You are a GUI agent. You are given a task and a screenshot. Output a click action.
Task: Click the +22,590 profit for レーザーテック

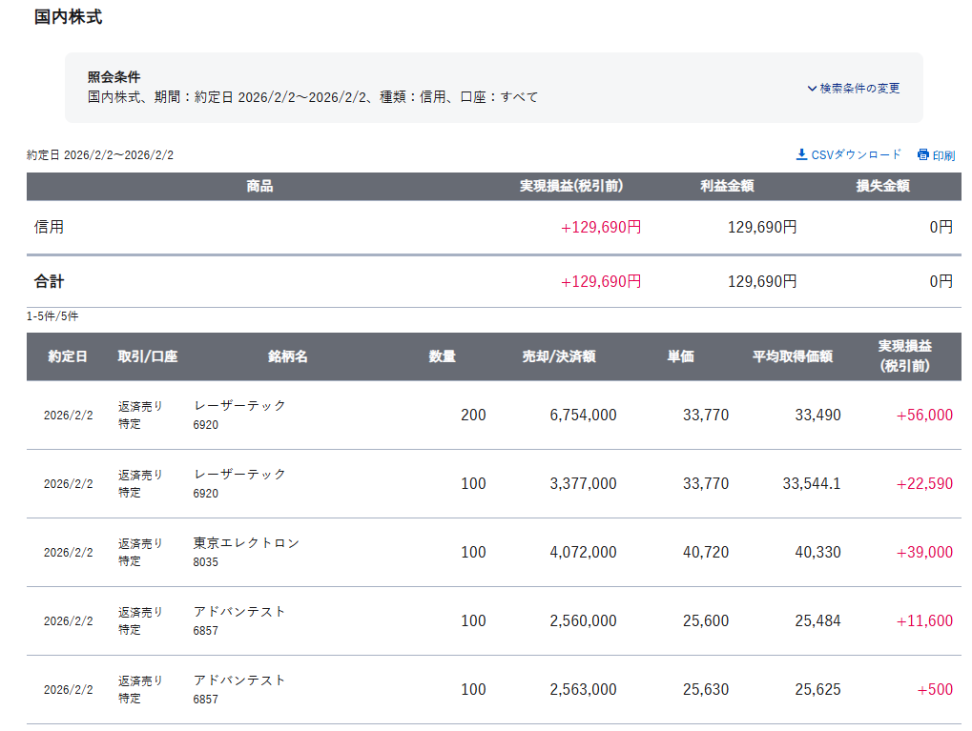[923, 483]
